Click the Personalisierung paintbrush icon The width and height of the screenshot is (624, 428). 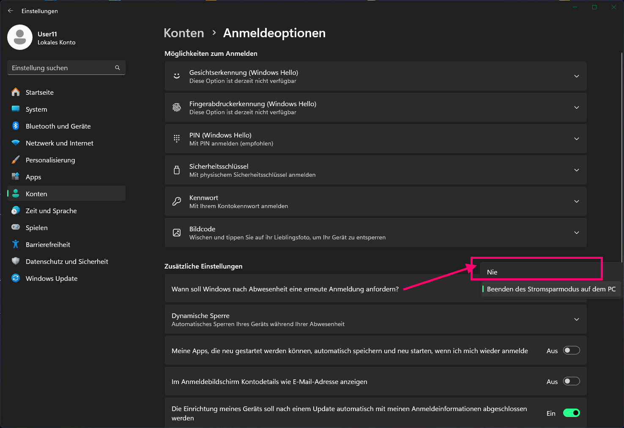pos(16,159)
